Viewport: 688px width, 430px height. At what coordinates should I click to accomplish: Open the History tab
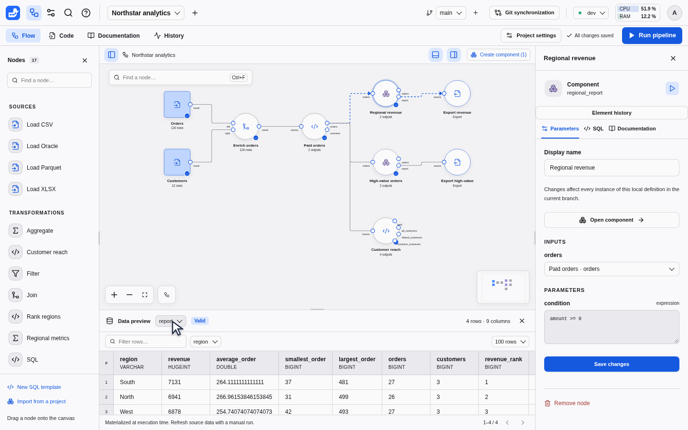click(x=169, y=36)
